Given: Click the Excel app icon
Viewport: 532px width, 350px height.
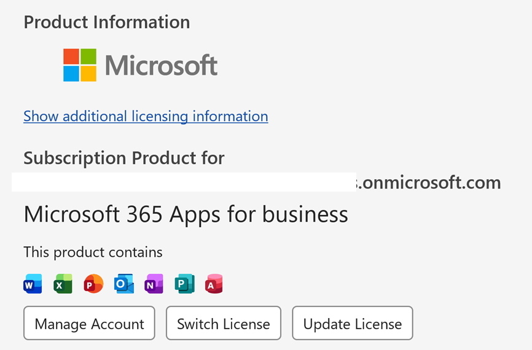Looking at the screenshot, I should tap(63, 284).
